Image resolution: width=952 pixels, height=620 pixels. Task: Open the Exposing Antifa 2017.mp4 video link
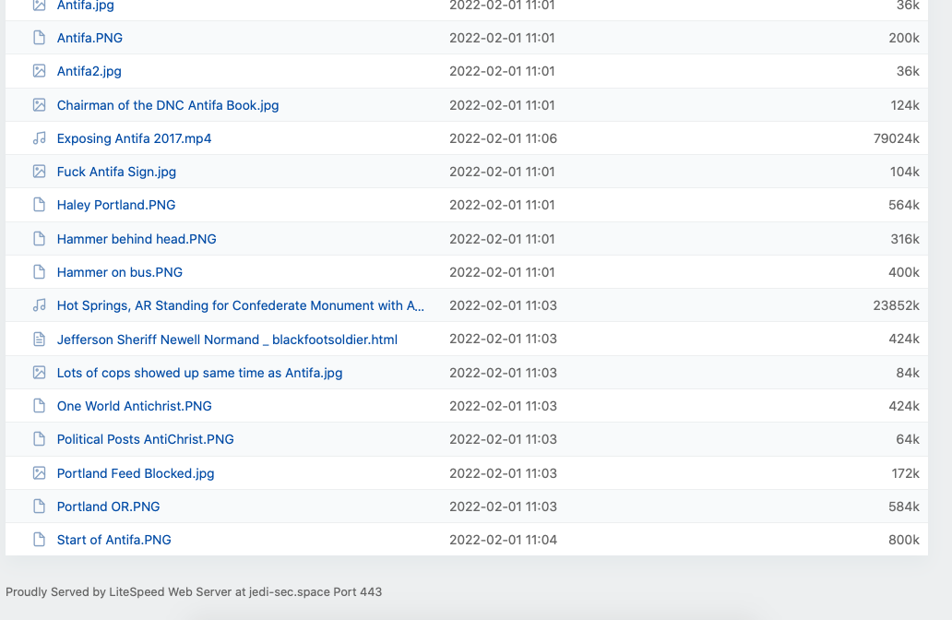(134, 138)
